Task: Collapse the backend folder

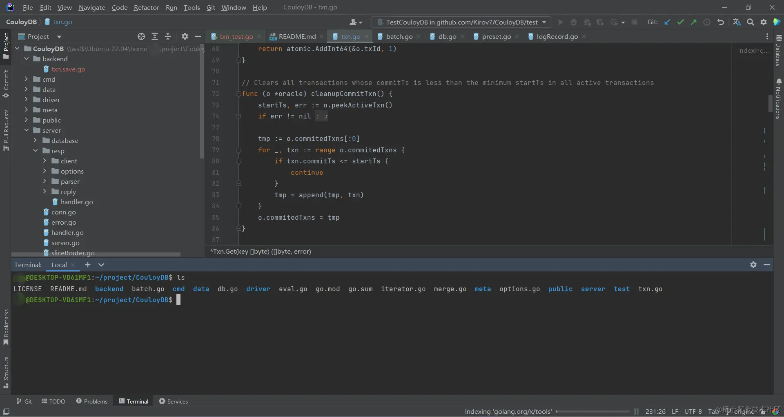Action: tap(27, 59)
